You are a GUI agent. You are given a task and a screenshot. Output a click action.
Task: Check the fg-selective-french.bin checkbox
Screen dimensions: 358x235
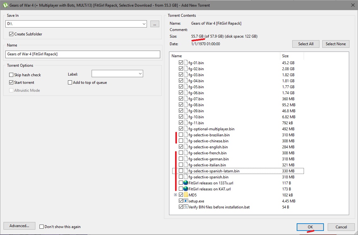click(181, 153)
